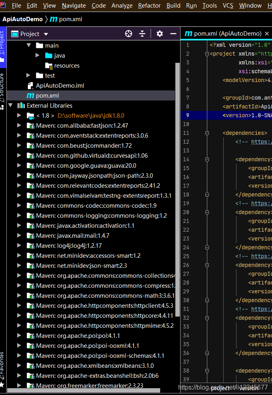
Task: Click the json-smart:2.3 library icon
Action: point(30,265)
